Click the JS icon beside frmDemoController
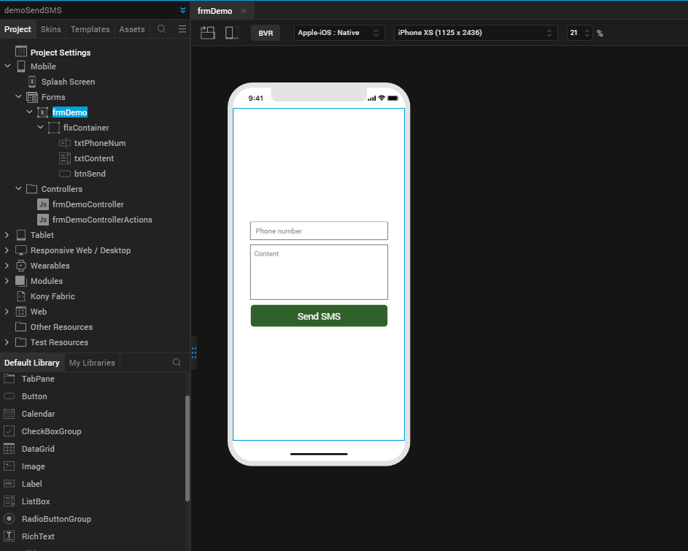The image size is (688, 551). coord(42,204)
